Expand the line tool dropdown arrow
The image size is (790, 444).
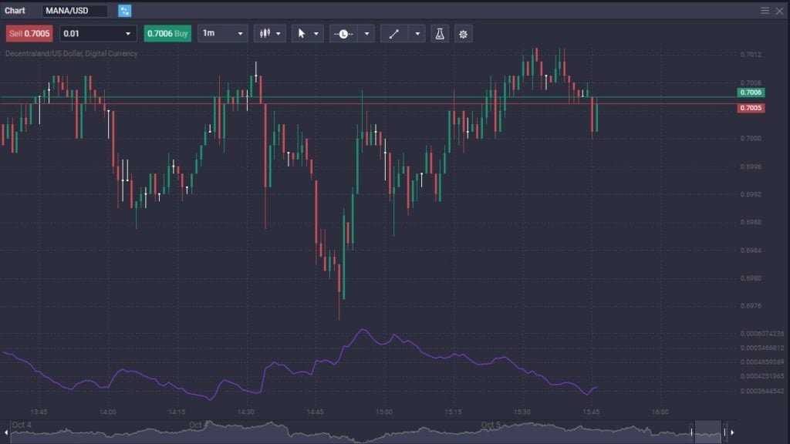(x=417, y=33)
